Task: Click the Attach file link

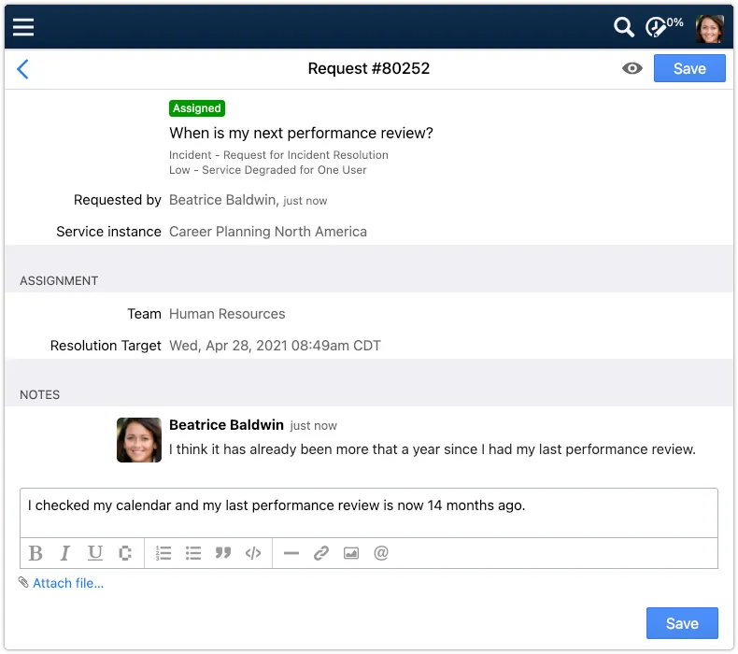Action: pyautogui.click(x=68, y=583)
